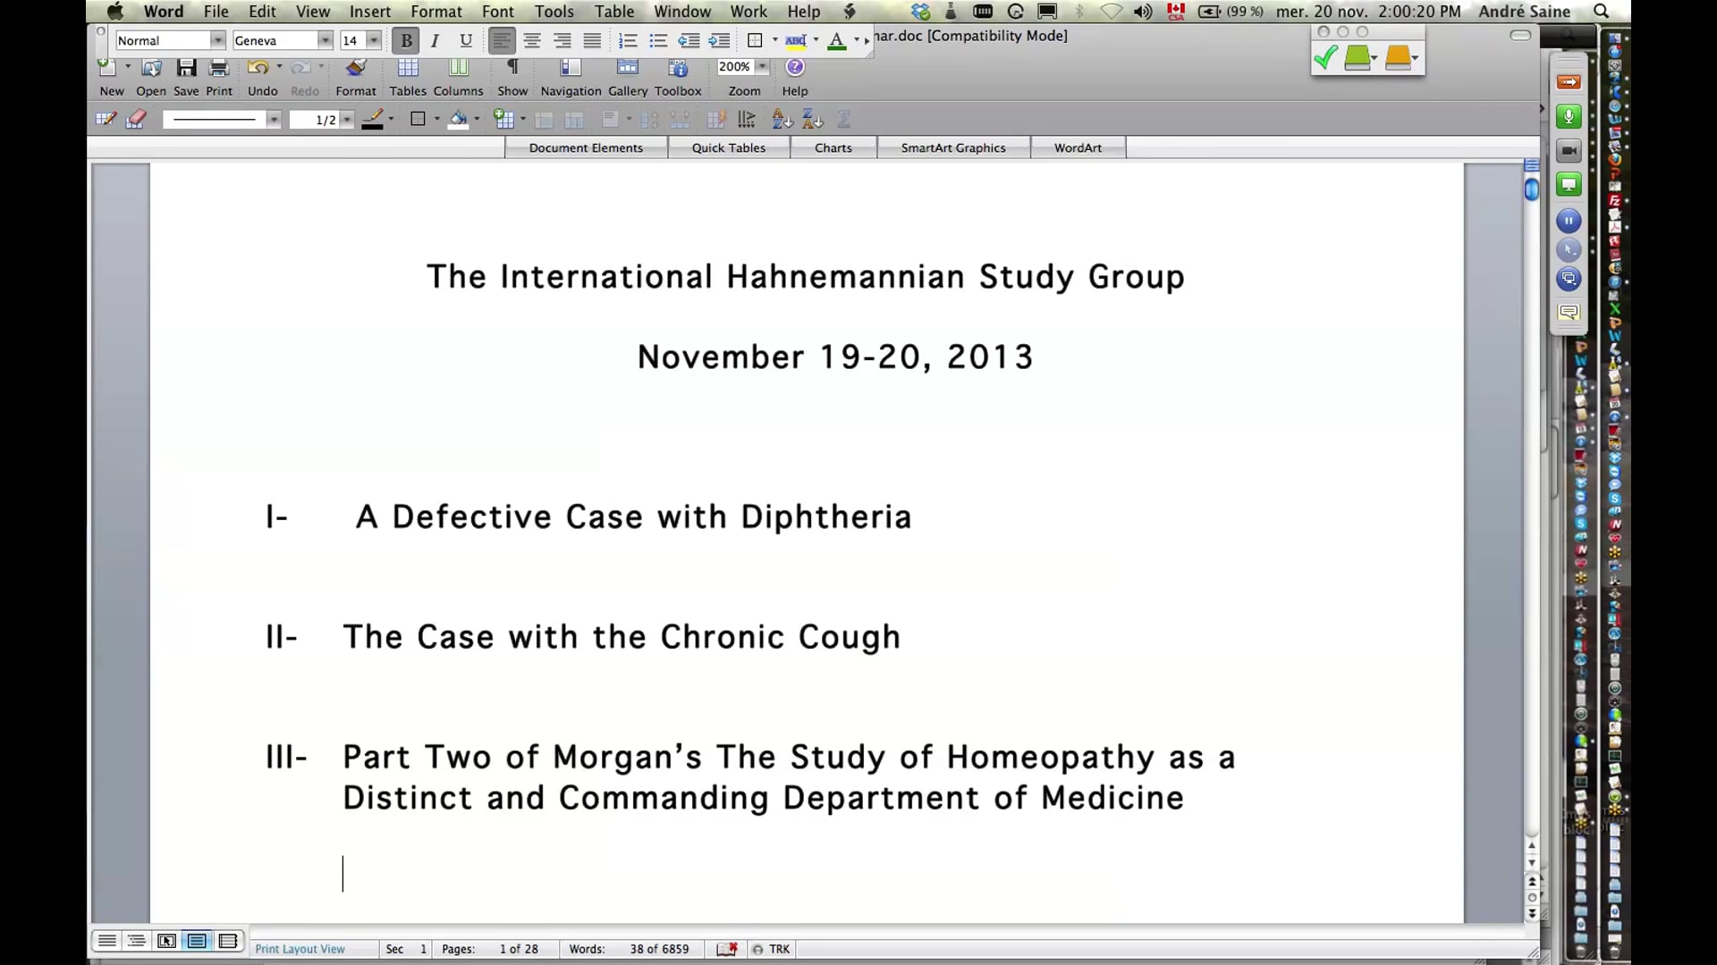Open the Navigation pane icon
This screenshot has width=1717, height=965.
(x=570, y=71)
